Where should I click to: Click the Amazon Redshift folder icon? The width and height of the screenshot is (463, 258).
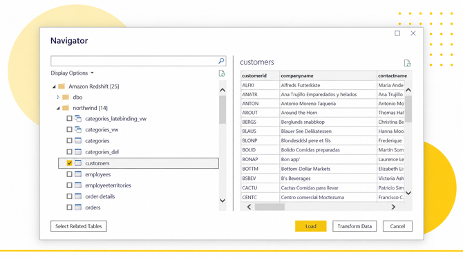point(62,86)
